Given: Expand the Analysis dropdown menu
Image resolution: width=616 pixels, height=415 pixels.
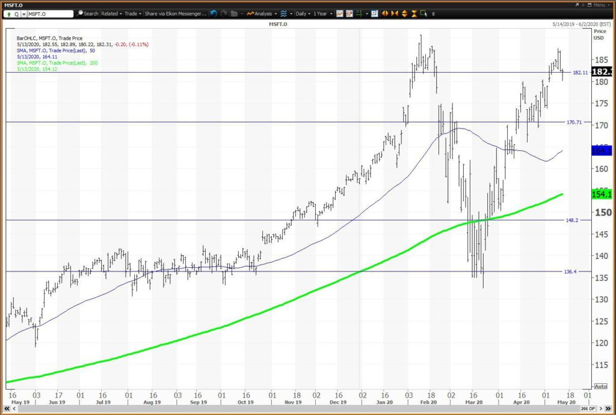Looking at the screenshot, I should point(261,13).
